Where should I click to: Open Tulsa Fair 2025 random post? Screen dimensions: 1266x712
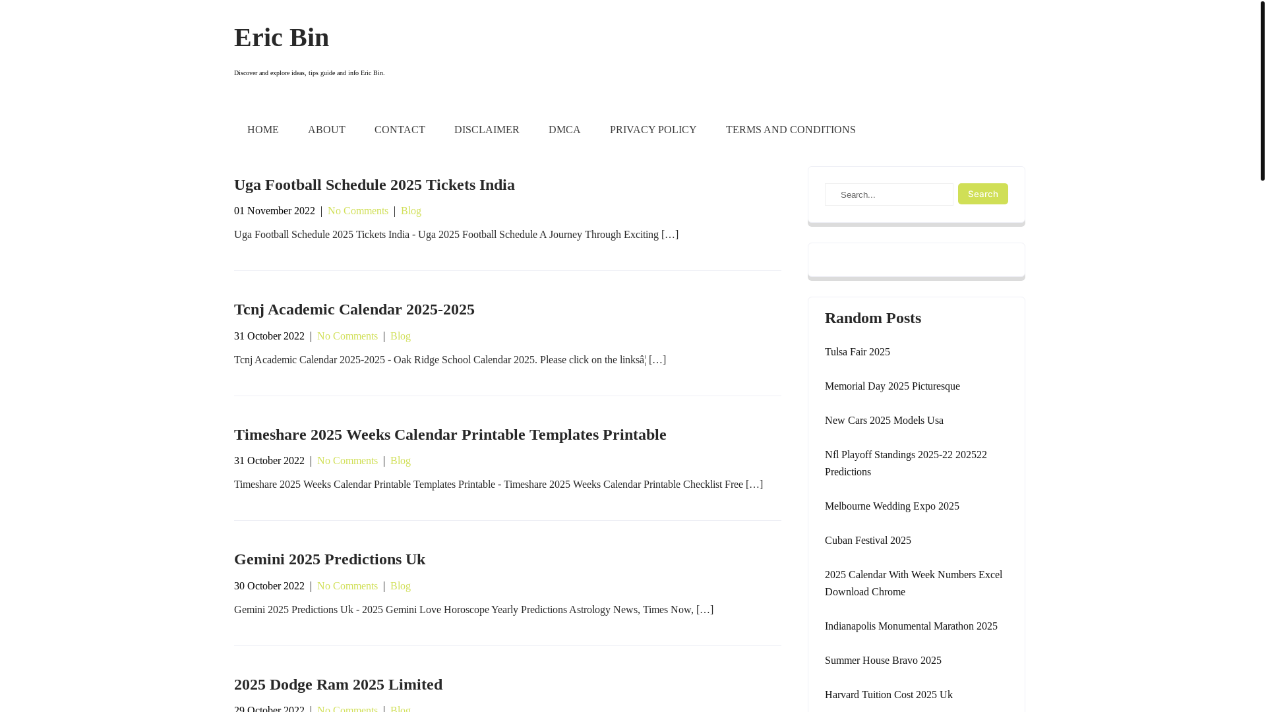coord(857,352)
